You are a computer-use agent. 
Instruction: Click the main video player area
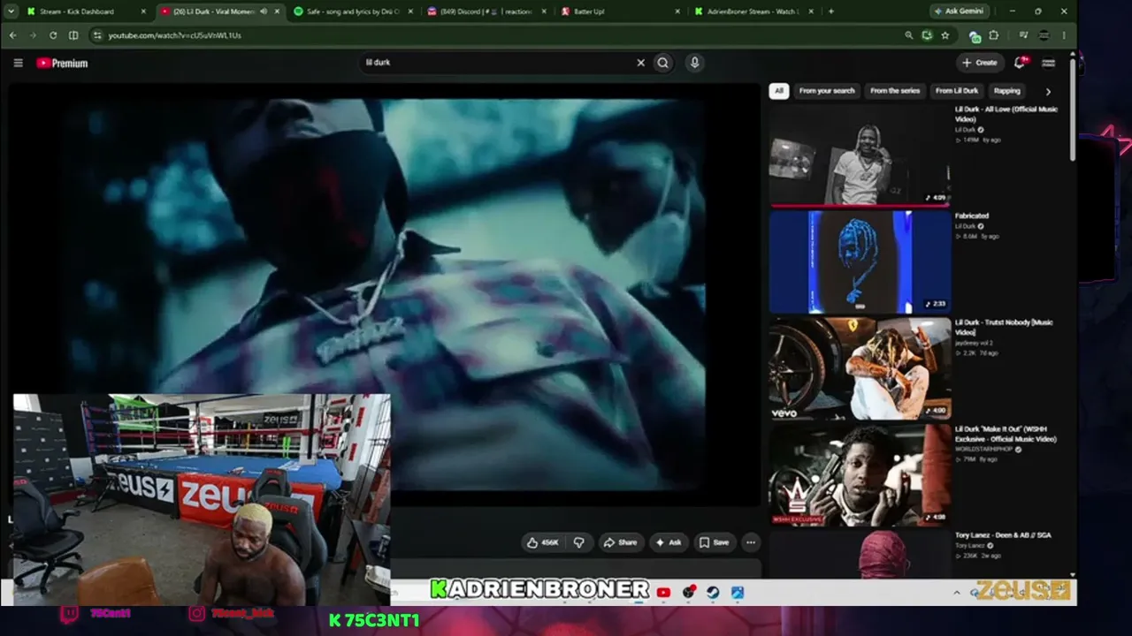pyautogui.click(x=385, y=294)
